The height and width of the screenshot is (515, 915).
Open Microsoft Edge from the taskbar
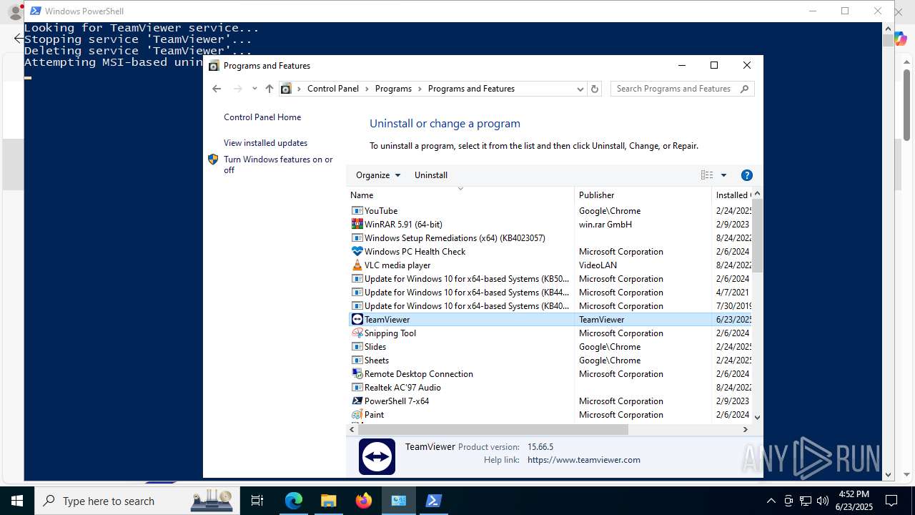pos(294,501)
